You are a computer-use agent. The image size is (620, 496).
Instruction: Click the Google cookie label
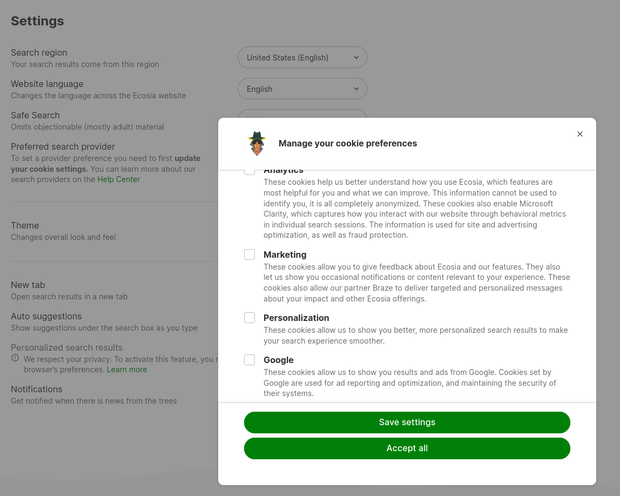[279, 360]
